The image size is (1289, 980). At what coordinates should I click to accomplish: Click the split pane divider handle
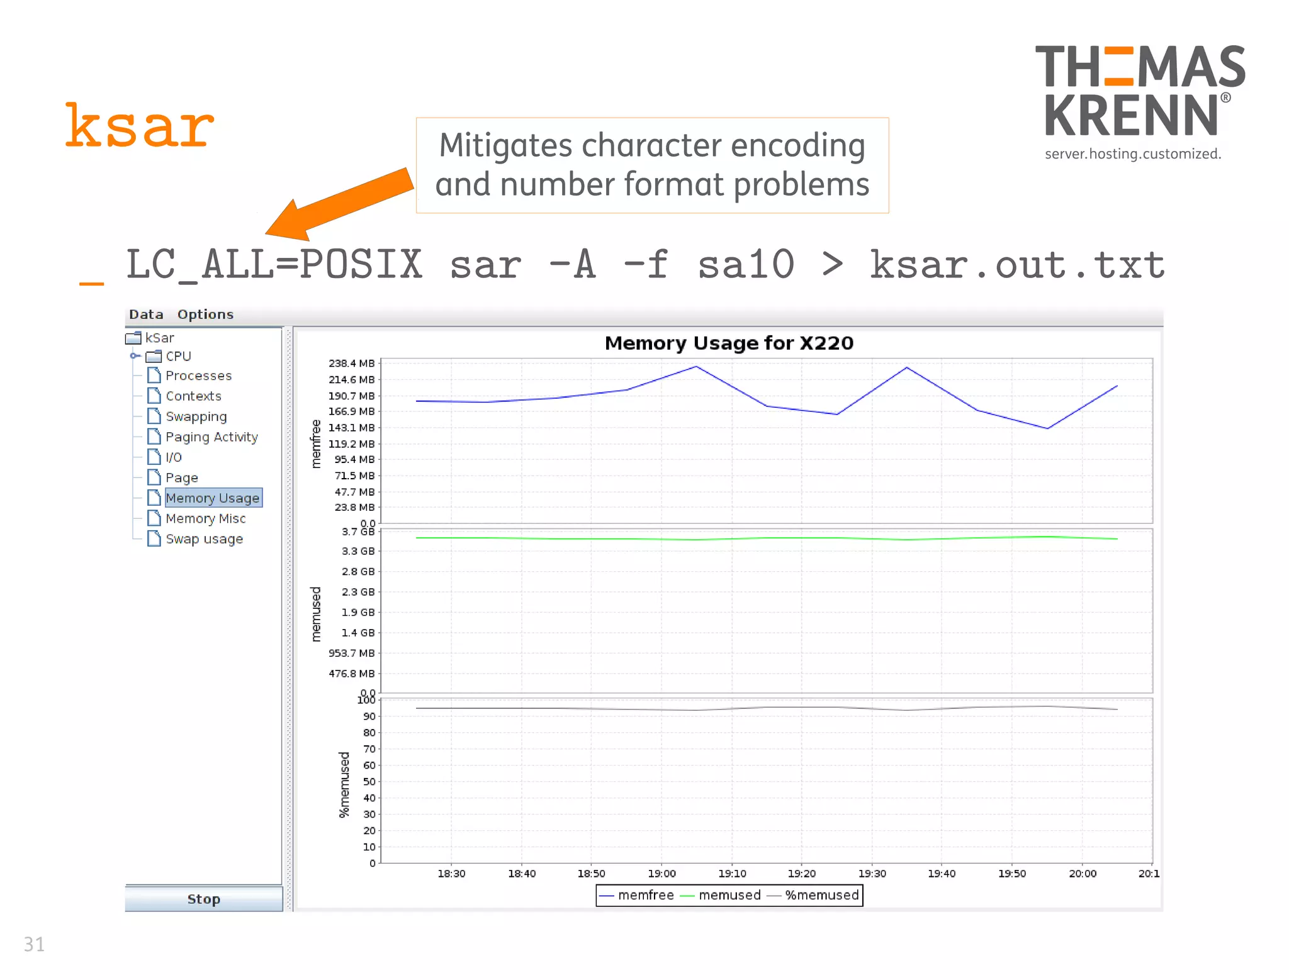tap(289, 618)
